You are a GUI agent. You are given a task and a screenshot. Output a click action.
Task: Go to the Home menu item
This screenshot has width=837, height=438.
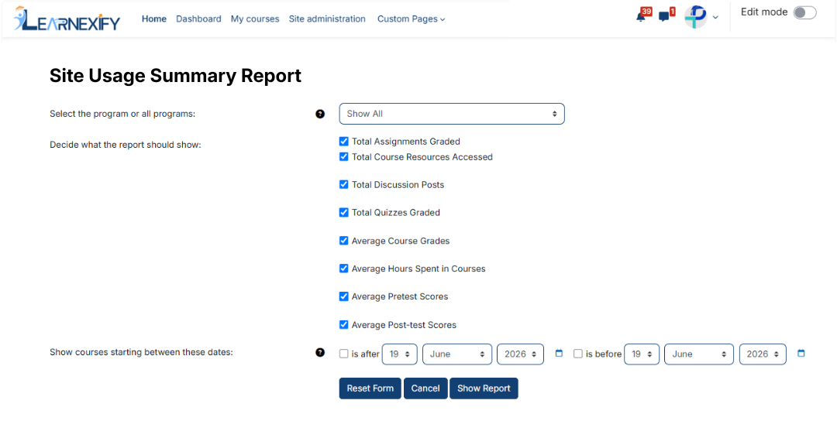(x=153, y=19)
